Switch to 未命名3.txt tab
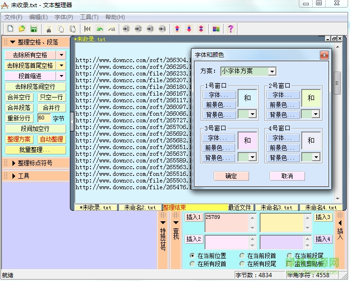The image size is (350, 281). 276,207
